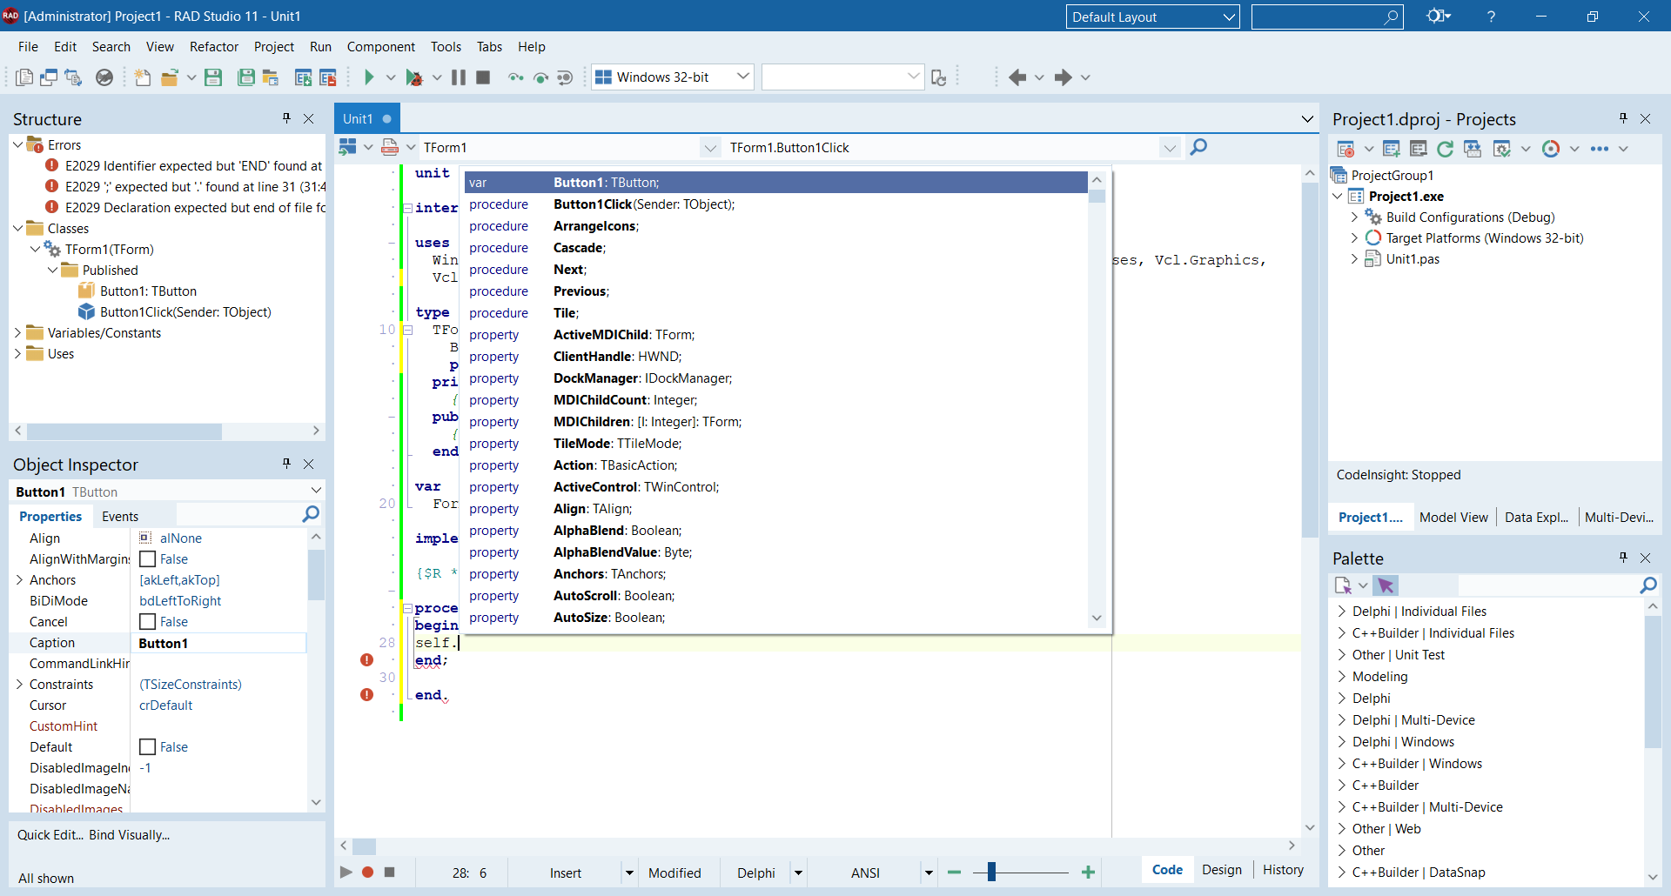Click the zoom out minus button
Viewport: 1671px width, 896px height.
[955, 873]
